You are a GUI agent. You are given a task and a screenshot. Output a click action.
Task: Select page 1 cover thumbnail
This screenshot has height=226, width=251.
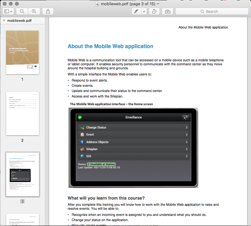(x=22, y=52)
